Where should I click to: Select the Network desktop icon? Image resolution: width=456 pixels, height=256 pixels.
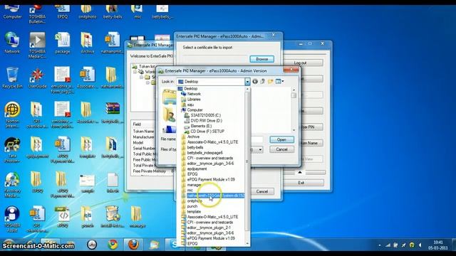coord(12,43)
